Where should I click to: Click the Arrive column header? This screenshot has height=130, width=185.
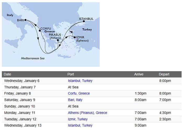tap(139, 74)
